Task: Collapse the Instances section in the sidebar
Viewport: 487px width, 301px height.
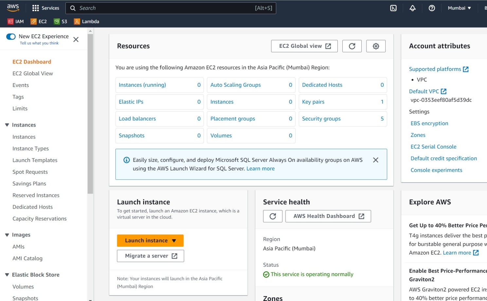Action: click(7, 125)
